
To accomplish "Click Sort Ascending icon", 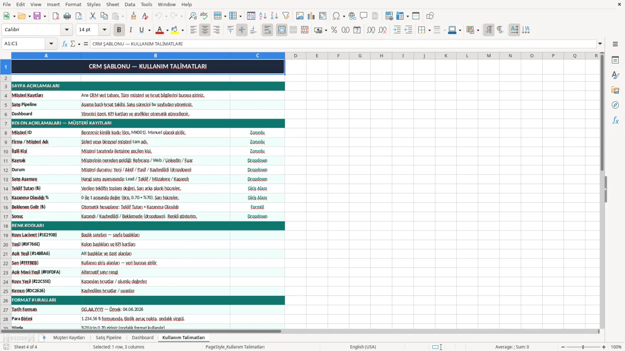I will tap(263, 16).
